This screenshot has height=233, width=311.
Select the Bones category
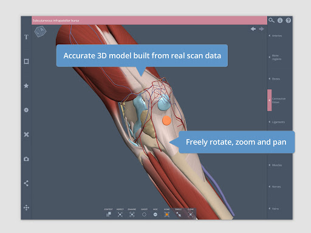coord(275,79)
